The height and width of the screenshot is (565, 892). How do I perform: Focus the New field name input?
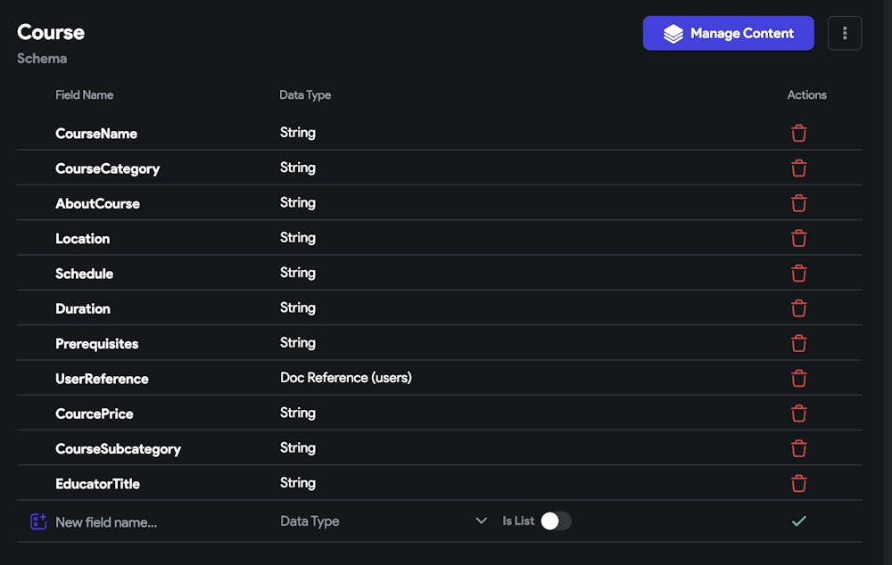[160, 522]
